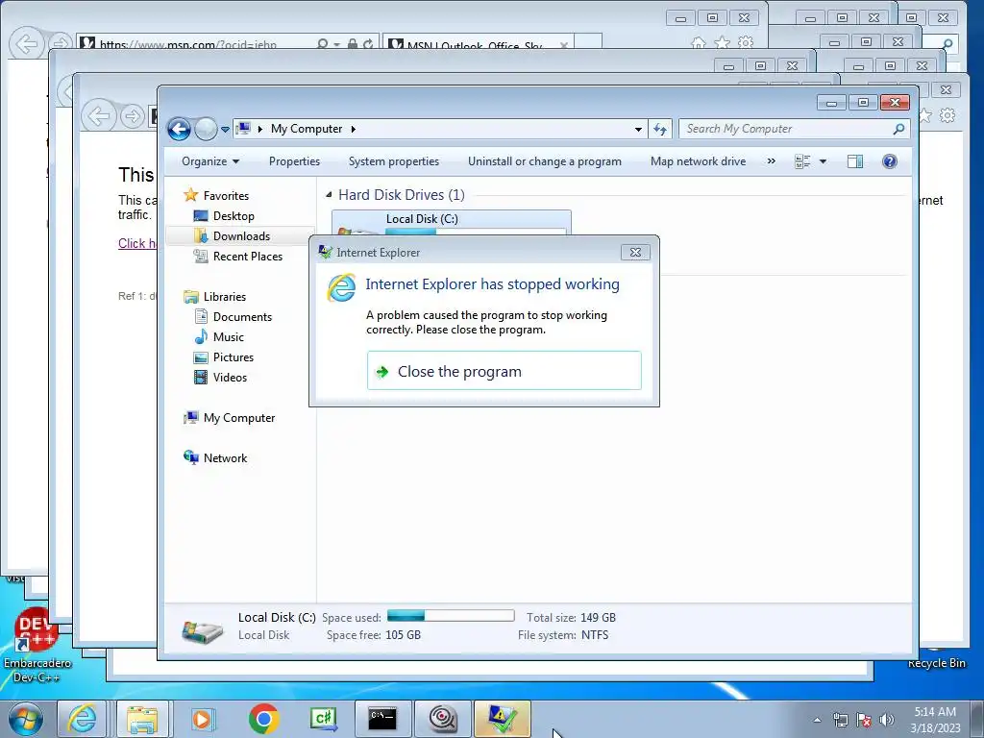Click Desktop icon in navigation pane

[x=201, y=216]
